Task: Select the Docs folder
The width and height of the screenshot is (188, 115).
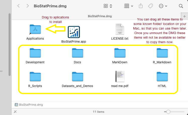Action: click(x=77, y=53)
